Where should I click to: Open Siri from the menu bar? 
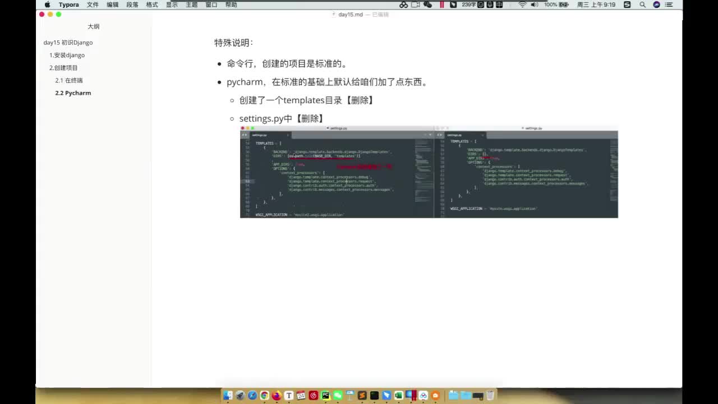click(656, 4)
